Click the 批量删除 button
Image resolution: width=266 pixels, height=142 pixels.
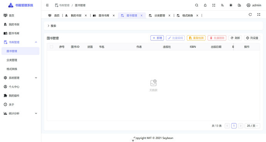pyautogui.click(x=217, y=38)
